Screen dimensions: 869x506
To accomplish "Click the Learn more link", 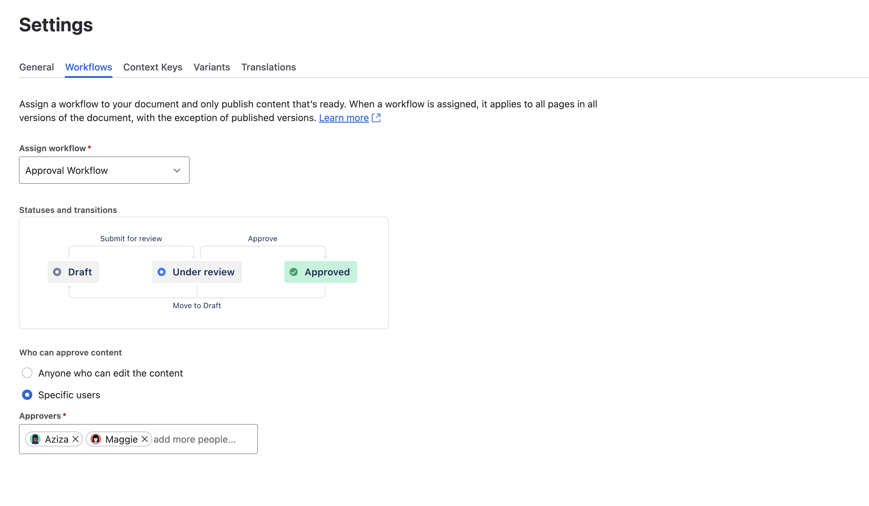I will 344,118.
